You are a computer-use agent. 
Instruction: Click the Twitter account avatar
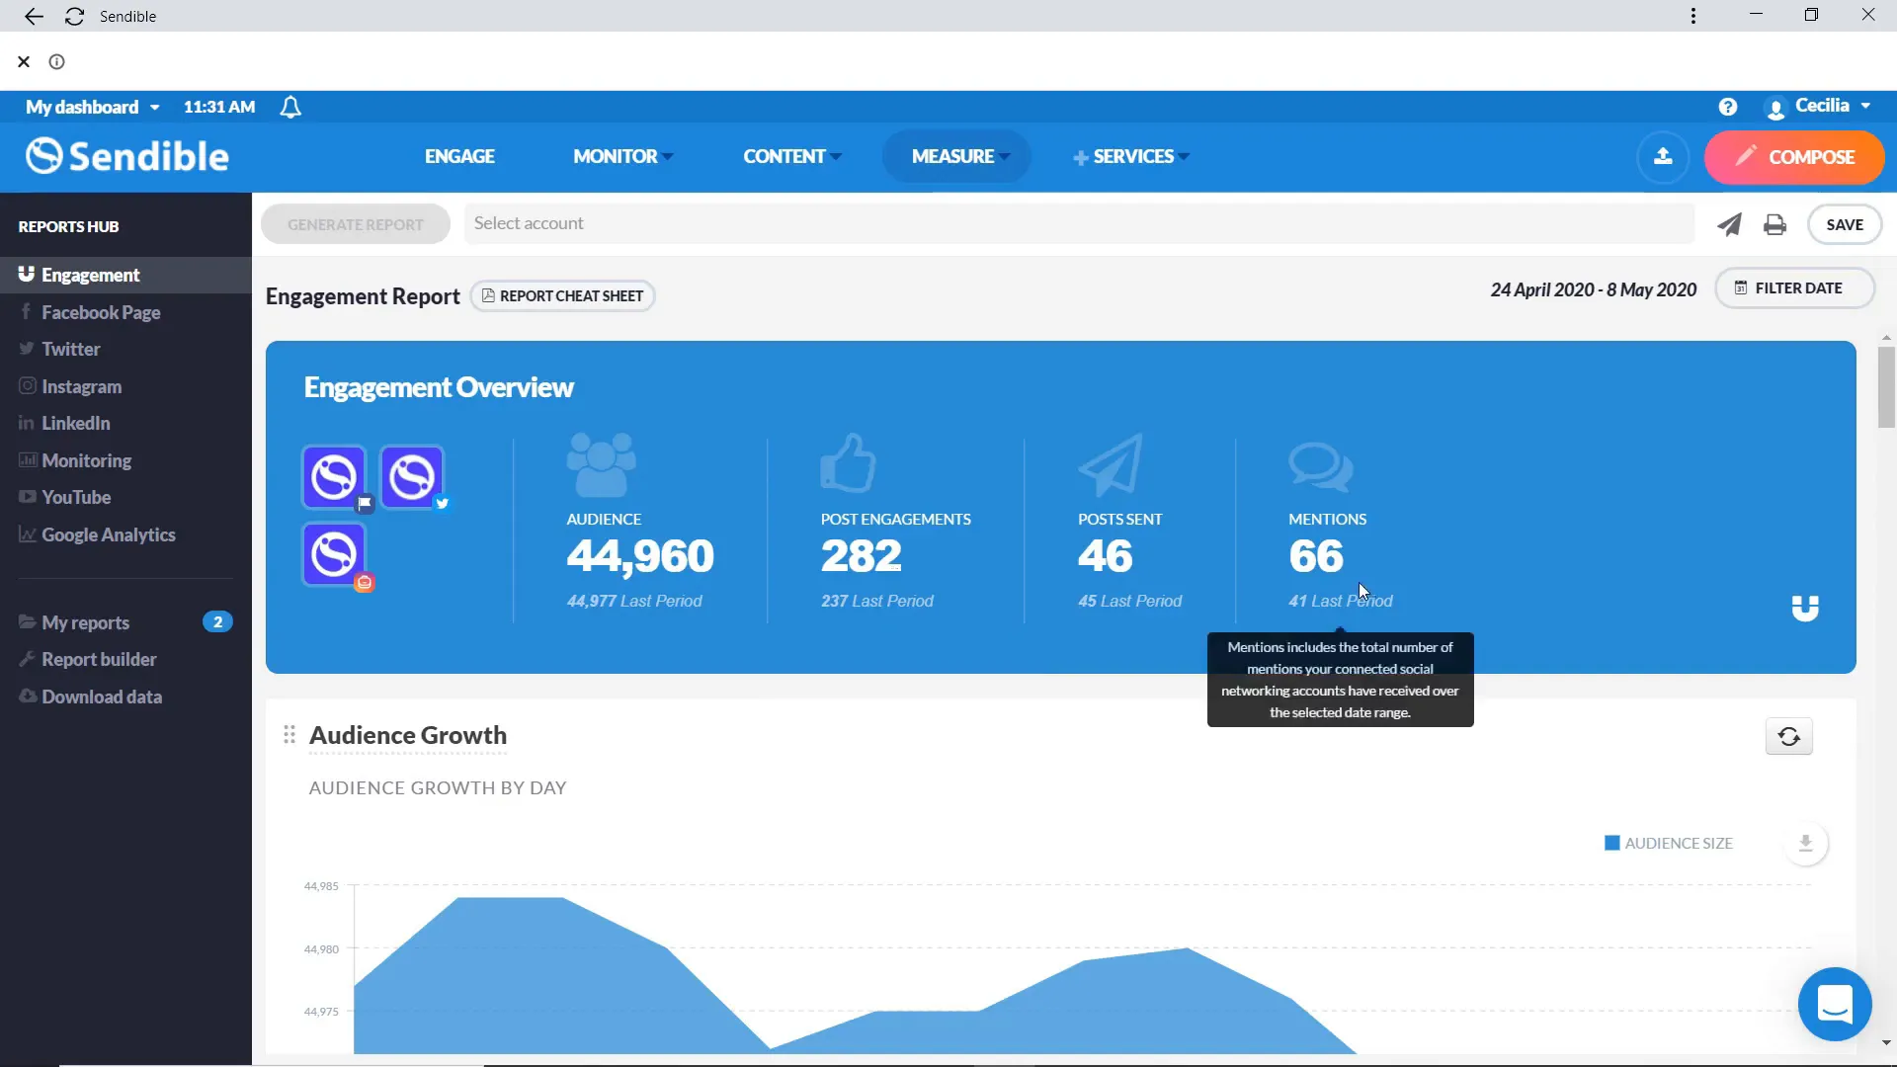point(412,477)
